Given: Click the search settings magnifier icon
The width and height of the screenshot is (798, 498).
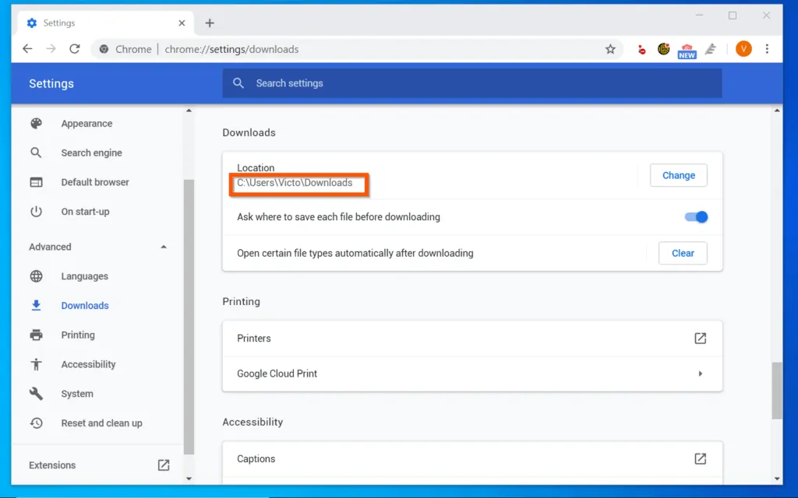Looking at the screenshot, I should 238,82.
